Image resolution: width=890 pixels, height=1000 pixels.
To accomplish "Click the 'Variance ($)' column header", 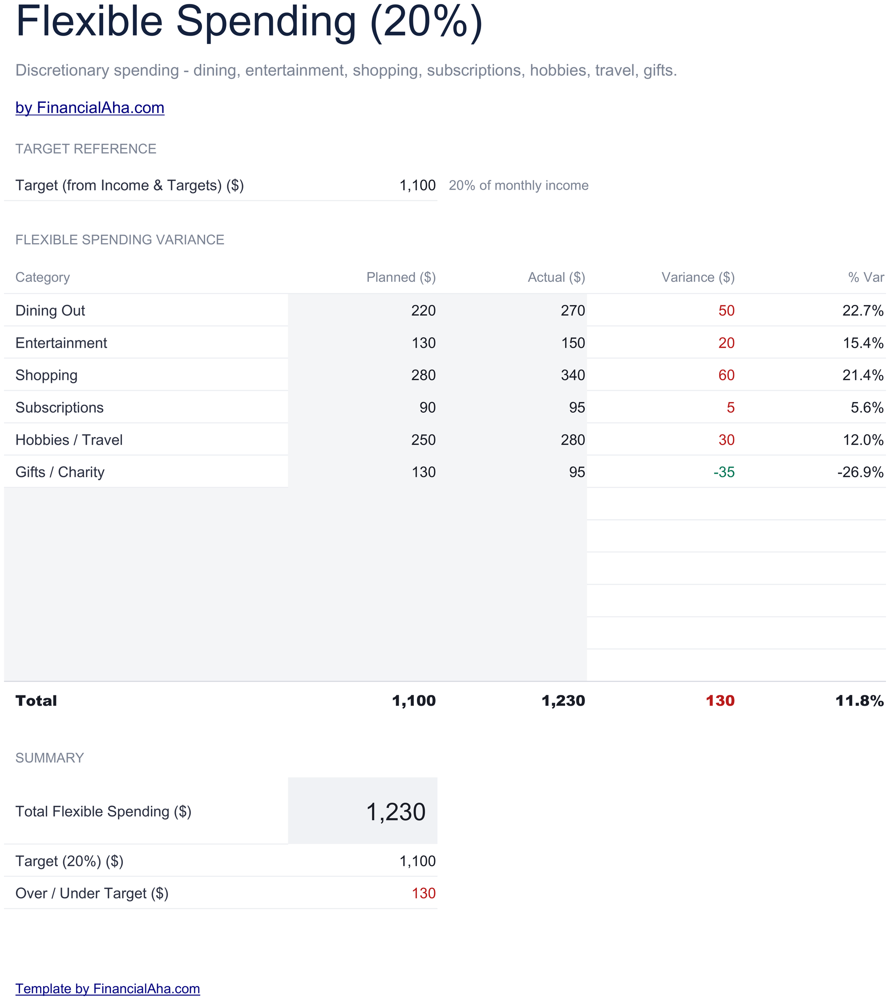I will 698,277.
